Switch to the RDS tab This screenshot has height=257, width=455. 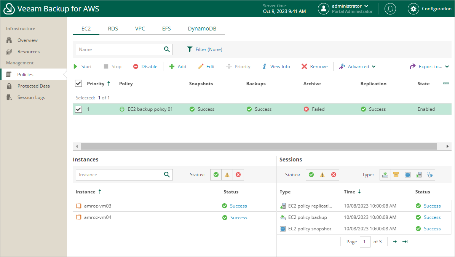click(113, 29)
